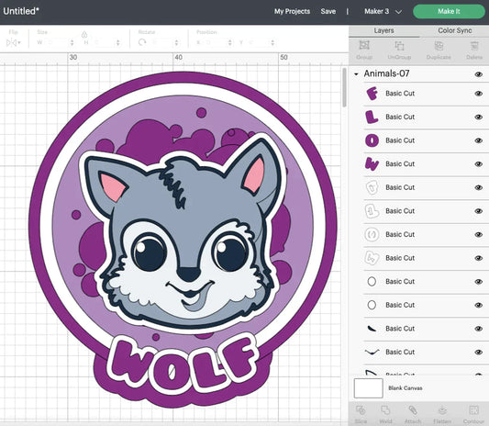Open the Flip dropdown arrow
The image size is (489, 426).
pyautogui.click(x=19, y=42)
